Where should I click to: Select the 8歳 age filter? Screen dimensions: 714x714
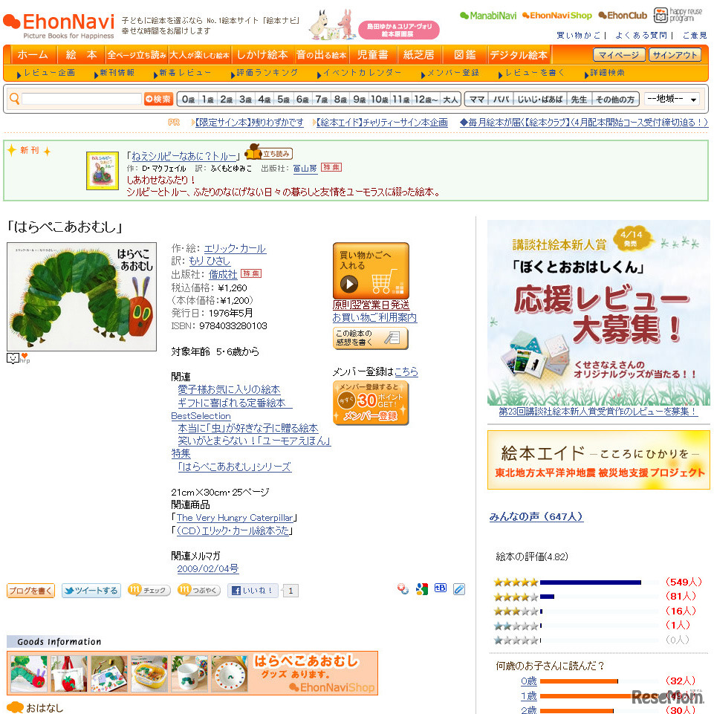[x=340, y=100]
